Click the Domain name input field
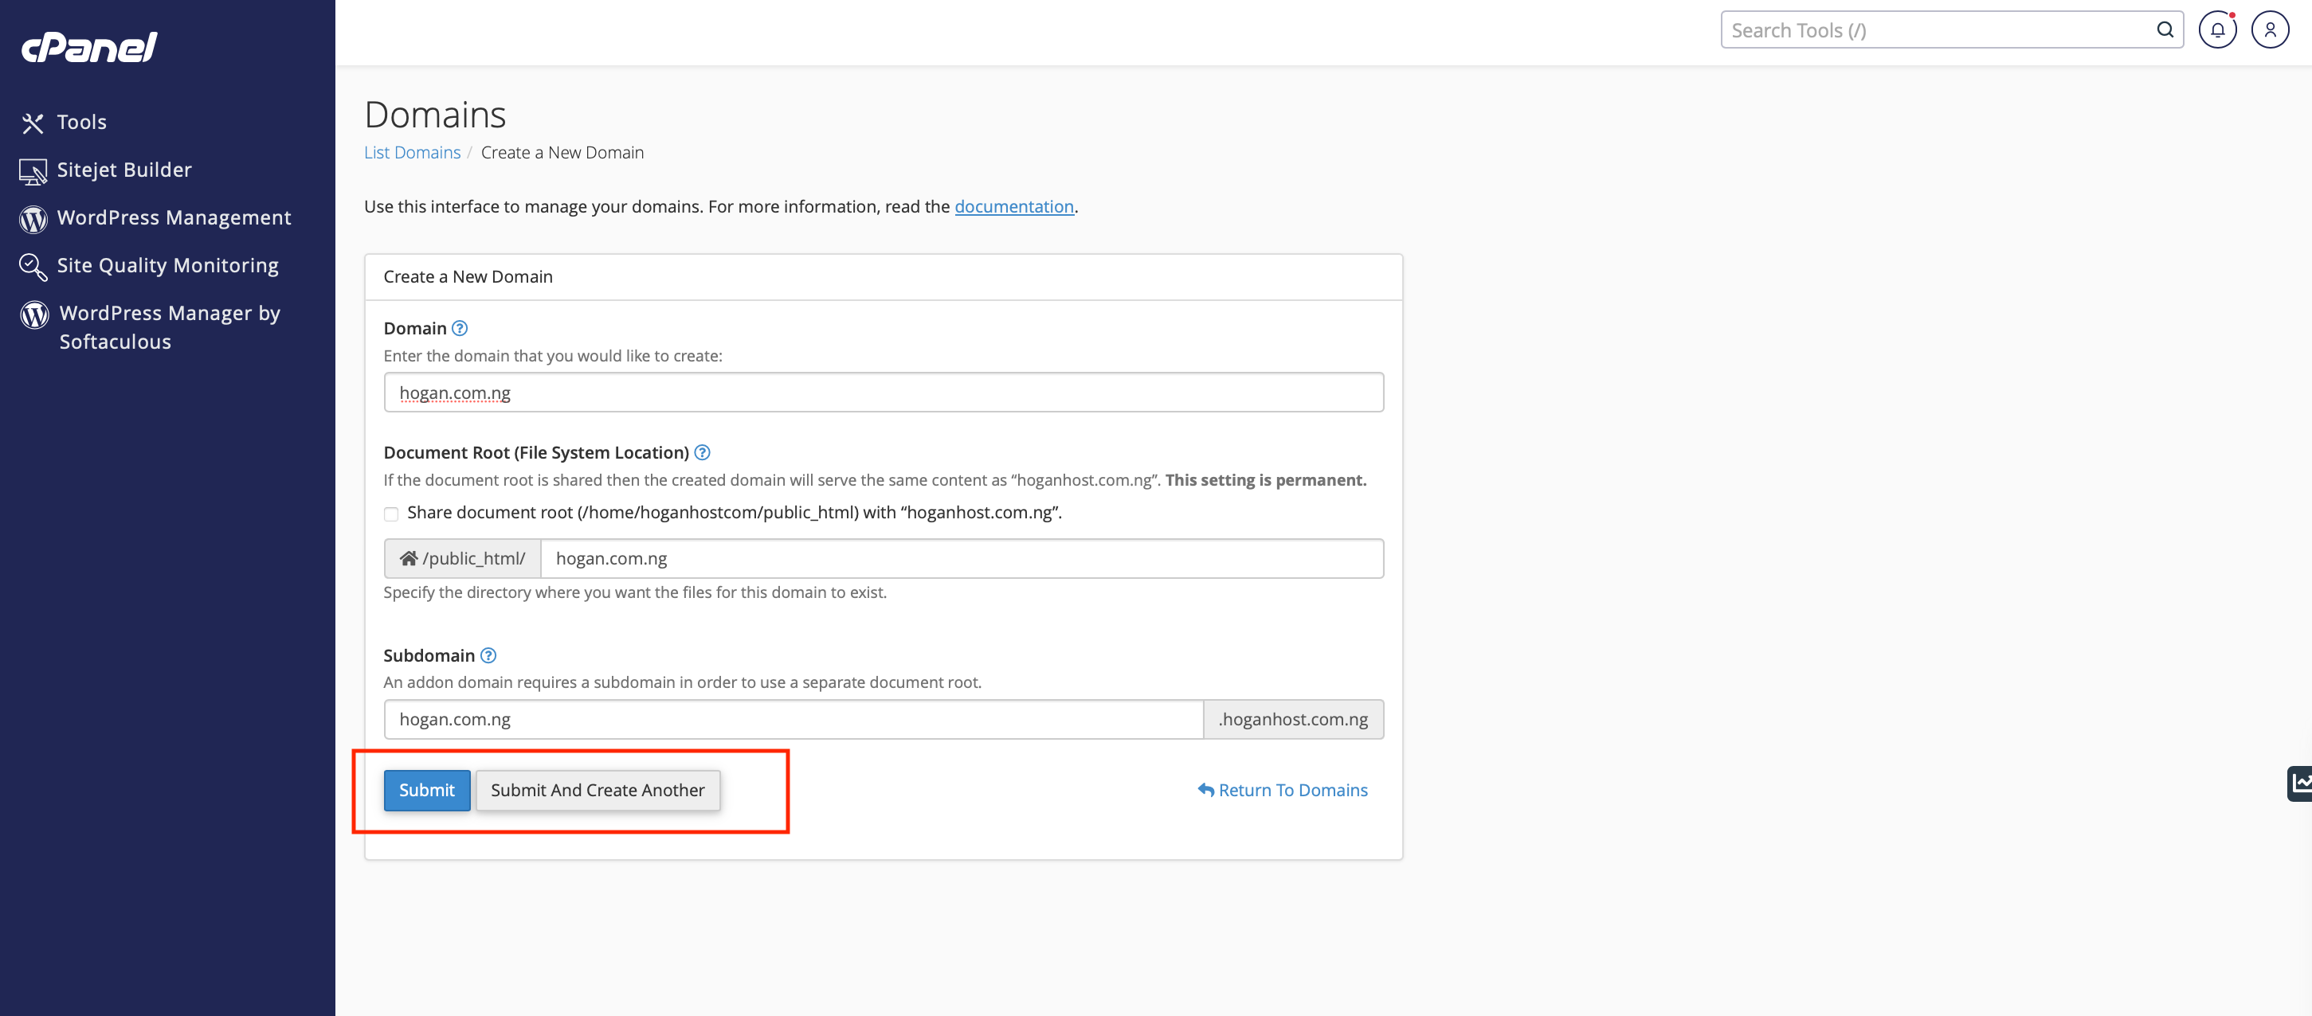The height and width of the screenshot is (1016, 2312). 884,392
